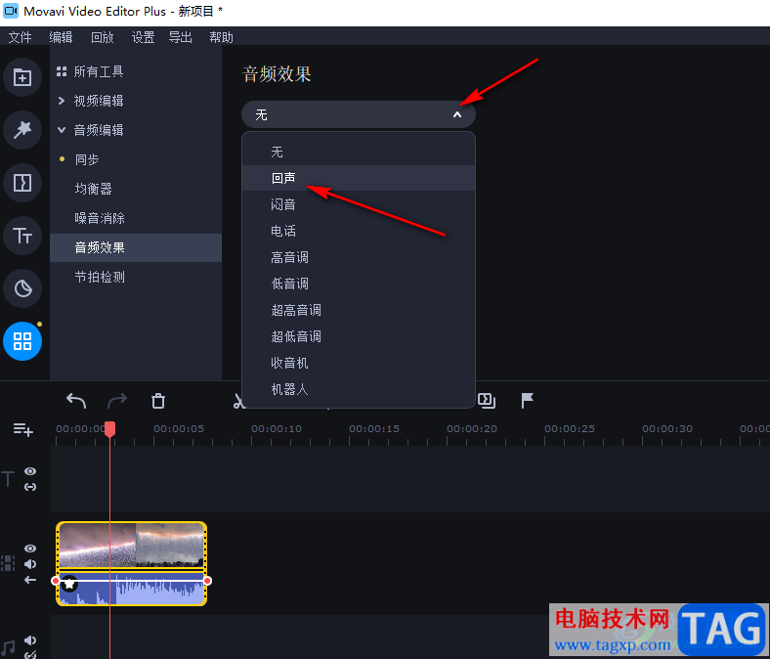The image size is (770, 659).
Task: Toggle title track visibility eye
Action: (30, 471)
